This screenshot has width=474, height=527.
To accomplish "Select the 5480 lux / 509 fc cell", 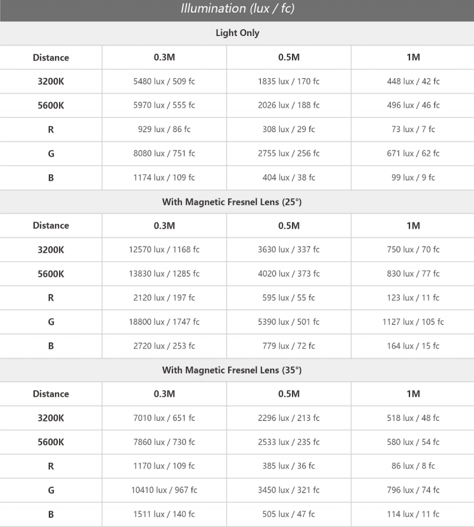I will [x=164, y=81].
